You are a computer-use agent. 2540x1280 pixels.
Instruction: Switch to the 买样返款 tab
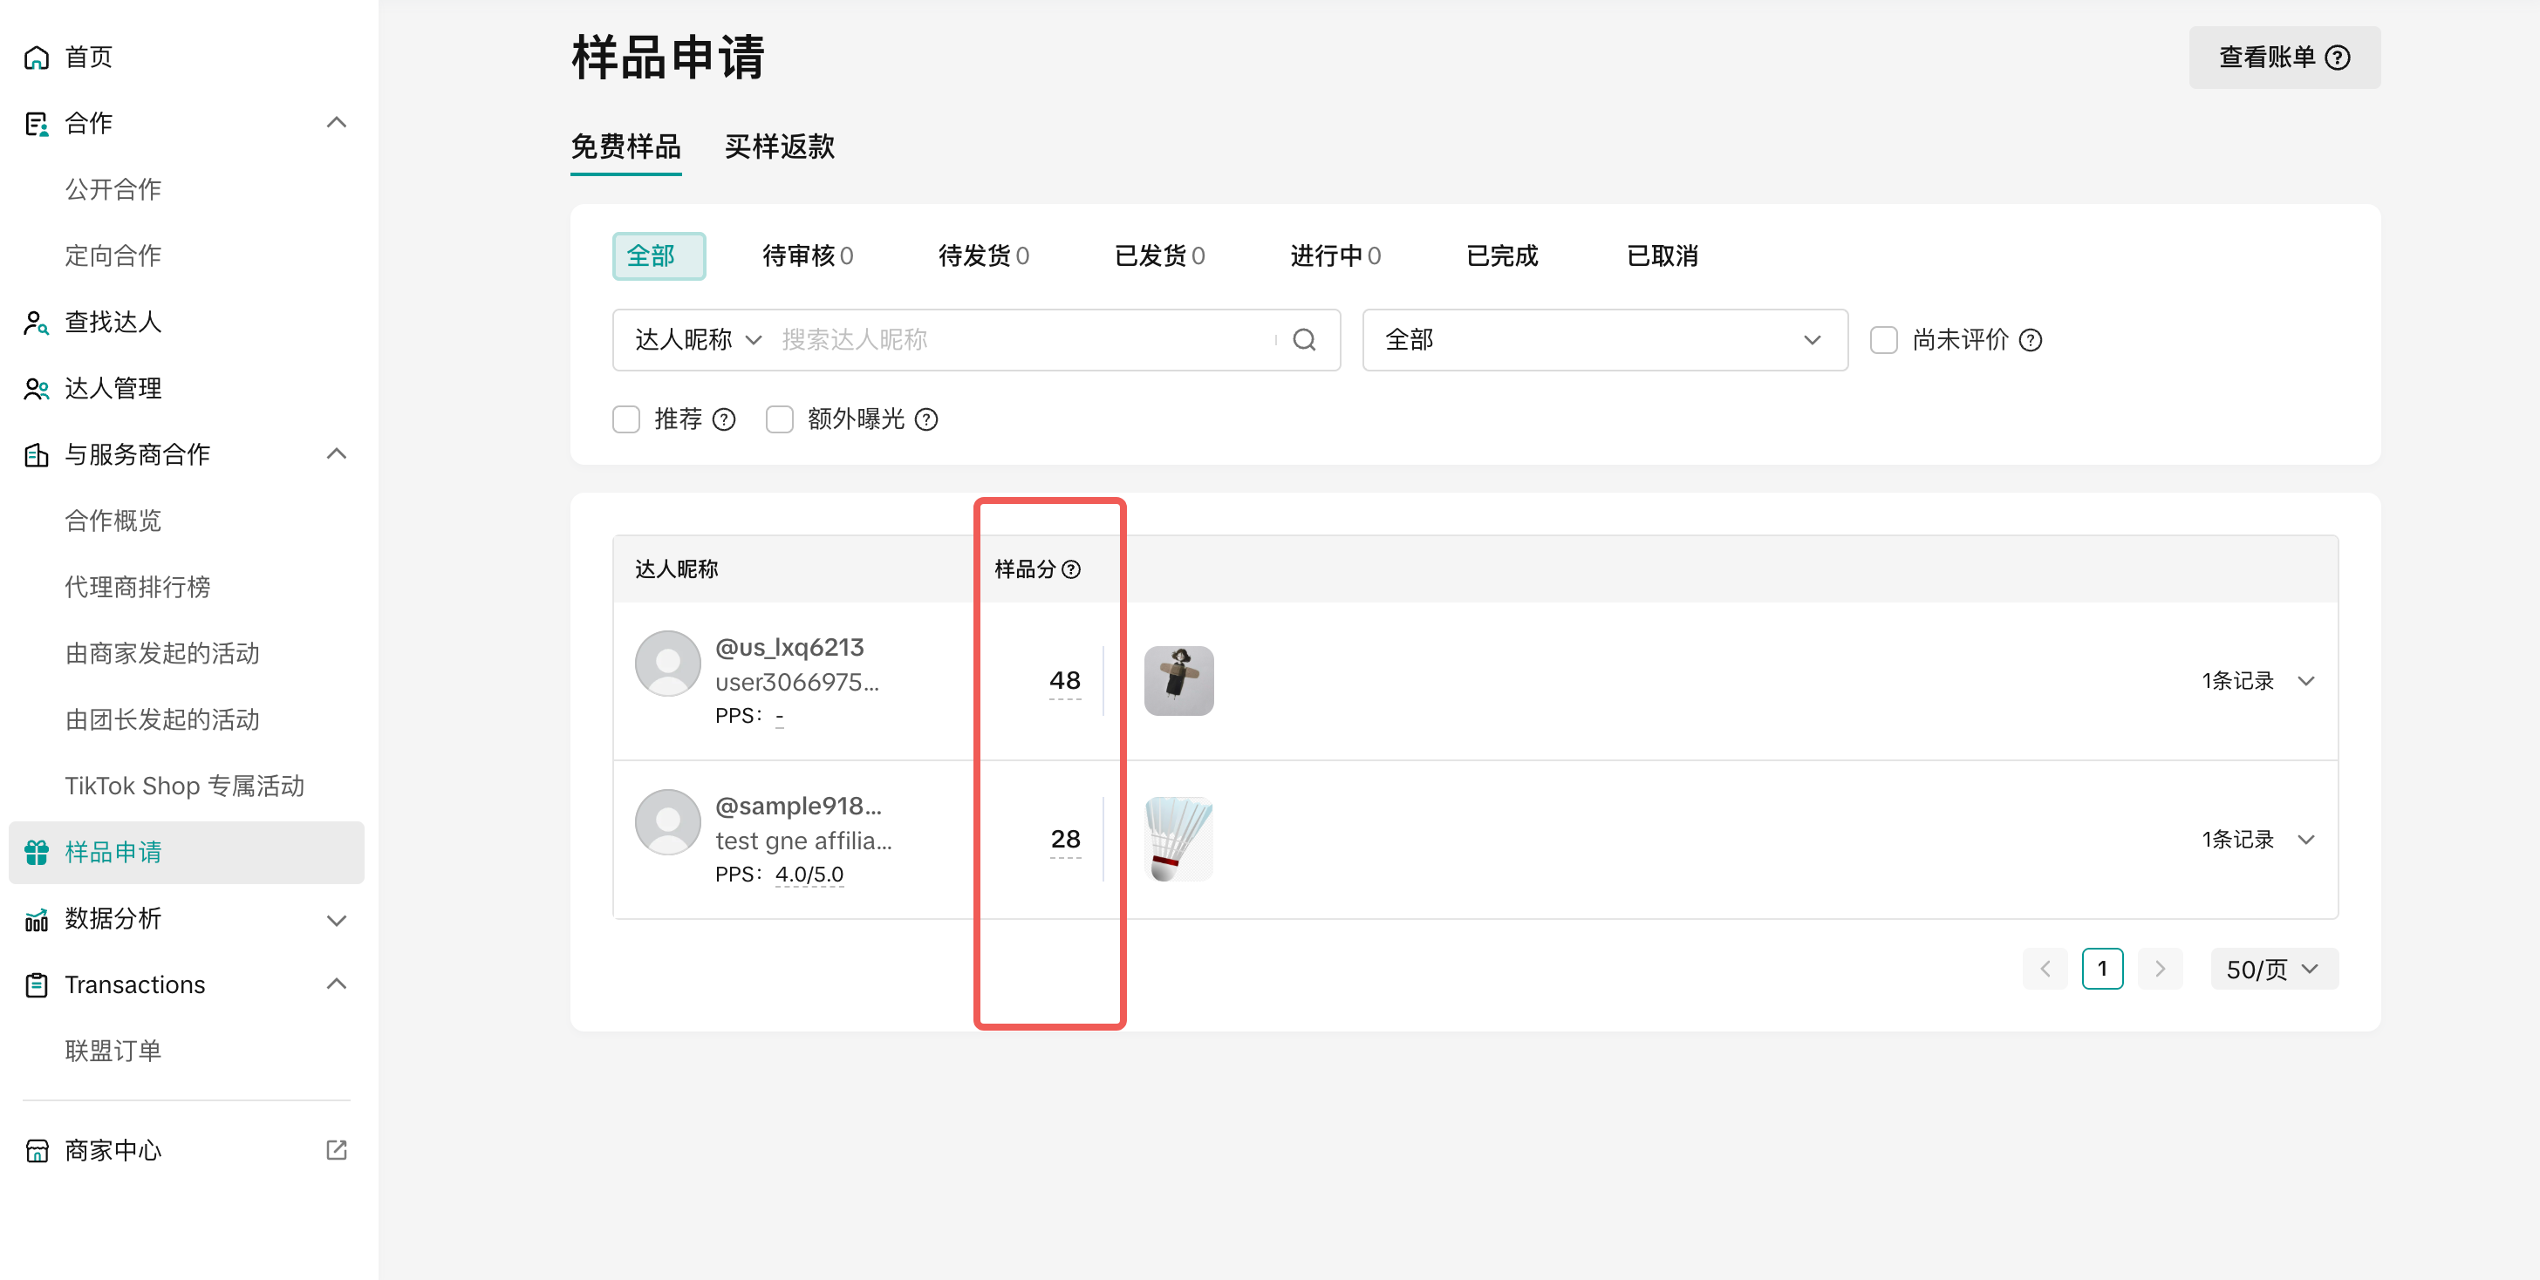coord(779,146)
